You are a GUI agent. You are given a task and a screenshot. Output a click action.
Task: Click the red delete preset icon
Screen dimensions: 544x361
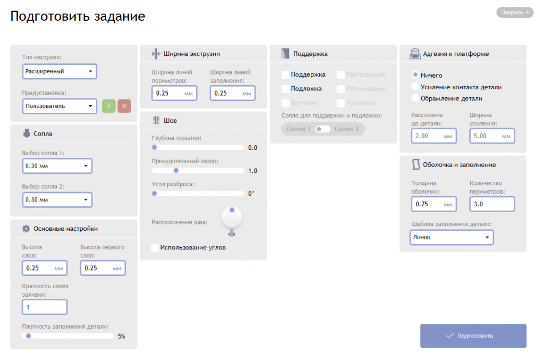click(x=124, y=106)
